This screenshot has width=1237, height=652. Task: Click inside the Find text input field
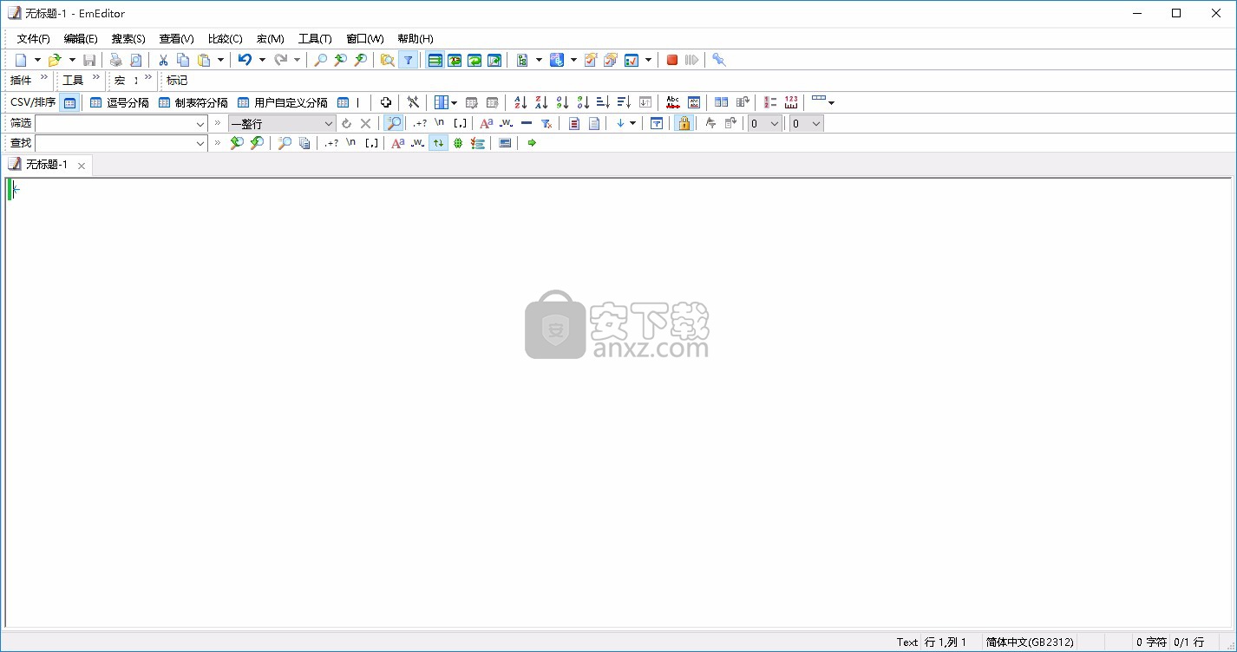tap(114, 143)
